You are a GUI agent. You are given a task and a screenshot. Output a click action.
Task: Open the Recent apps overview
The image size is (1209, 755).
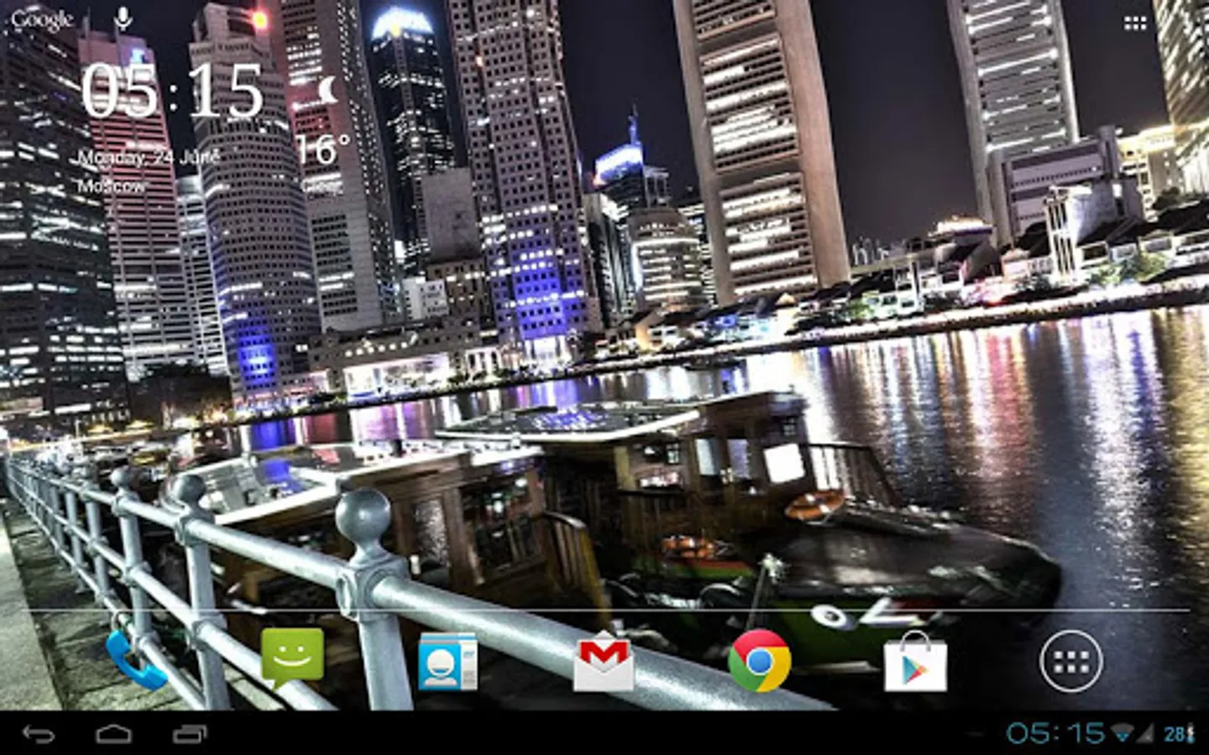click(x=189, y=734)
